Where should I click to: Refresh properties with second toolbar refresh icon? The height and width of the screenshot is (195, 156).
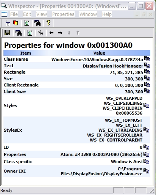[30, 33]
